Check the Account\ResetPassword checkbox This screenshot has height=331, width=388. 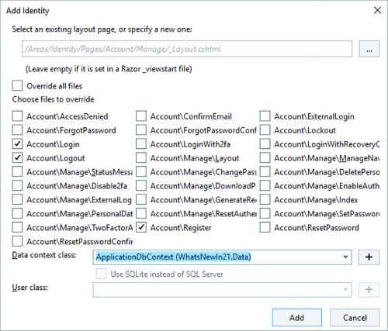pyautogui.click(x=265, y=227)
